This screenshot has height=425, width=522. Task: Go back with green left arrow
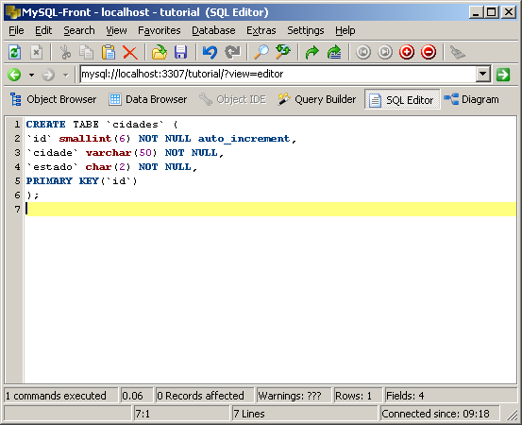coord(14,75)
